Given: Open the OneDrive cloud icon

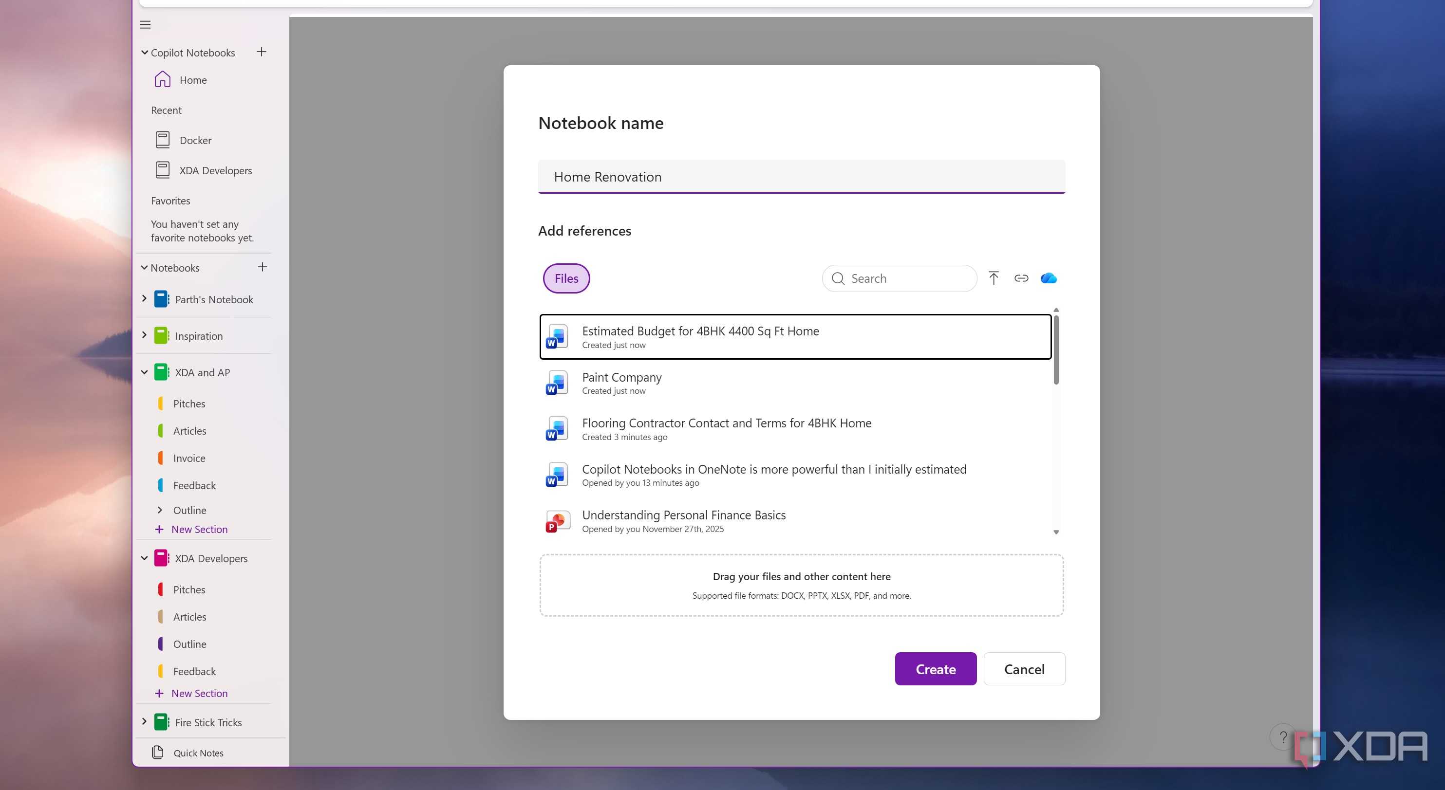Looking at the screenshot, I should coord(1049,278).
